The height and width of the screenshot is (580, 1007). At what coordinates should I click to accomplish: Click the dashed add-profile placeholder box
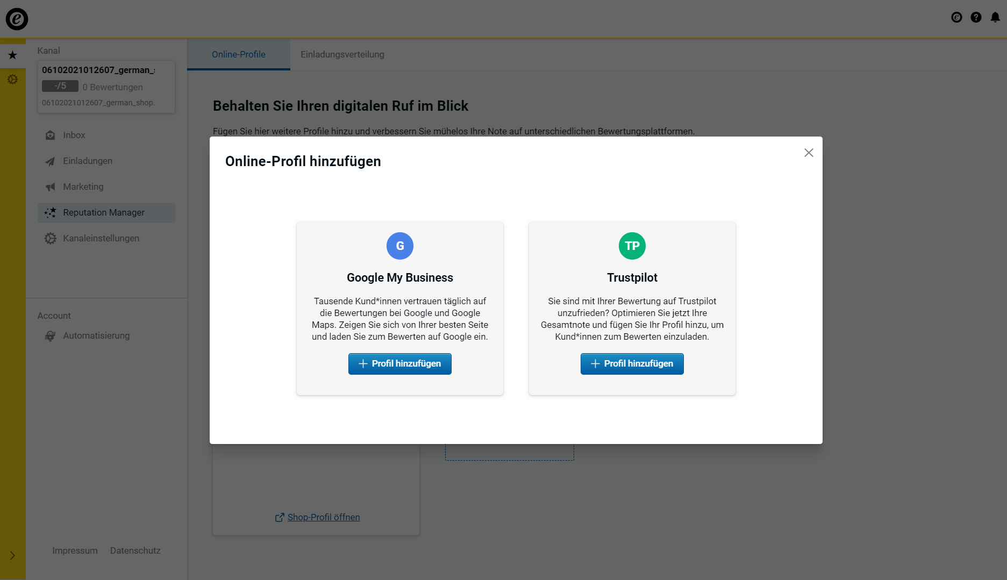coord(510,452)
